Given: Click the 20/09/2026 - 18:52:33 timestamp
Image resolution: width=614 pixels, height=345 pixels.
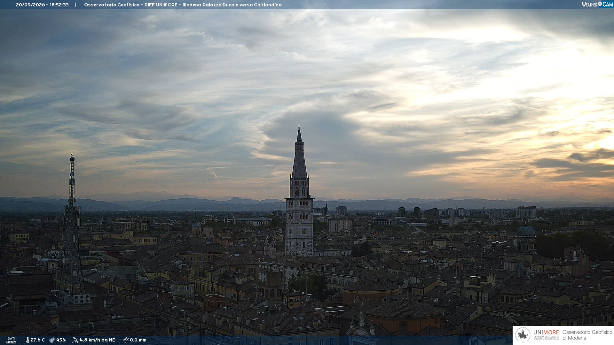Looking at the screenshot, I should pyautogui.click(x=42, y=5).
